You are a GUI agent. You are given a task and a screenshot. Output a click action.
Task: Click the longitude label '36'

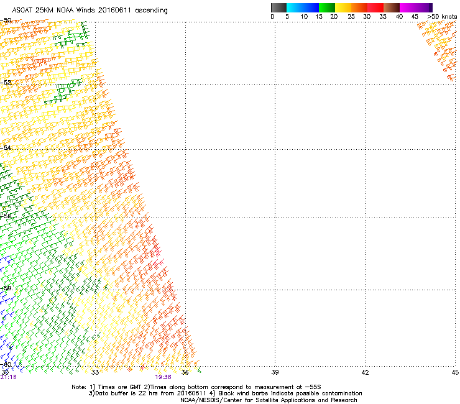point(185,372)
